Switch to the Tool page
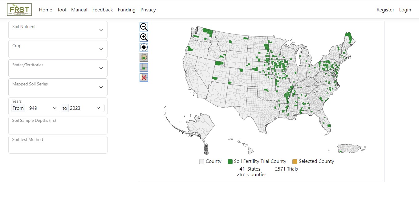This screenshot has width=419, height=223. point(62,10)
